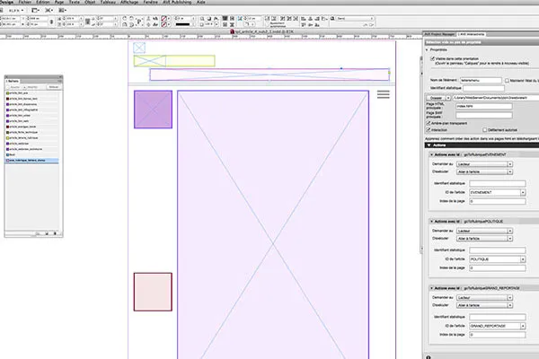Image resolution: width=539 pixels, height=359 pixels.
Task: Select the pink square with dark red border
Action: [153, 292]
